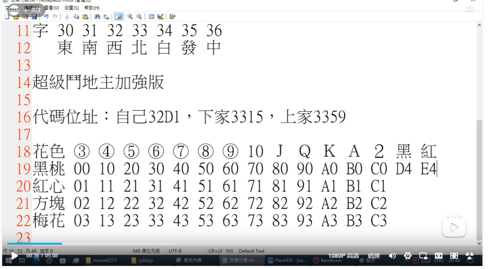Cut text with the scissors icon
The width and height of the screenshot is (488, 269).
pos(66,16)
